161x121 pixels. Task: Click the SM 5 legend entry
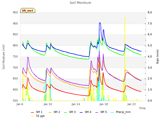coord(101,112)
